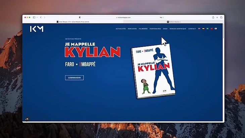Go back using Safari's back arrow
This screenshot has height=138, width=245.
point(41,17)
